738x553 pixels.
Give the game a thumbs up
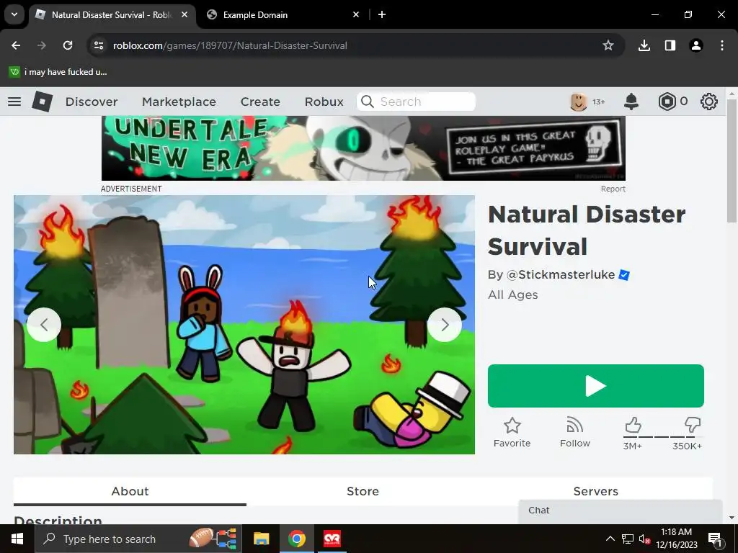point(633,425)
